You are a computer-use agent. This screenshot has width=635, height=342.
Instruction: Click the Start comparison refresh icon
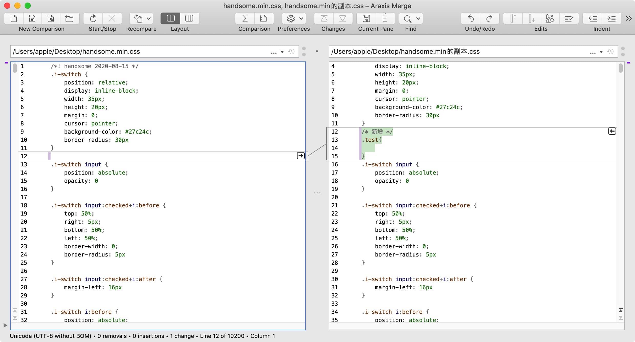point(93,18)
